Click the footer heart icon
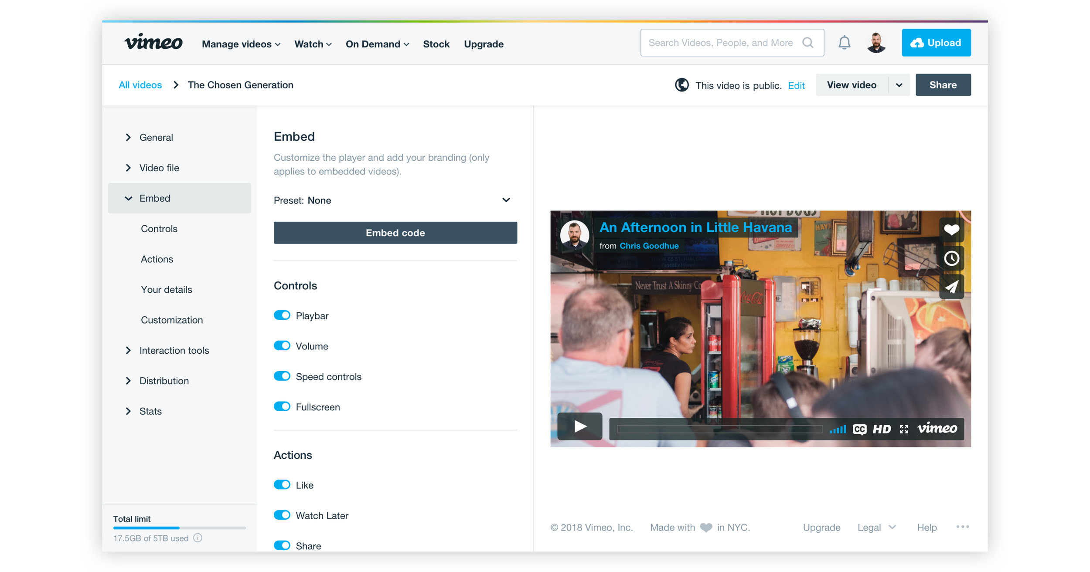 [x=706, y=528]
